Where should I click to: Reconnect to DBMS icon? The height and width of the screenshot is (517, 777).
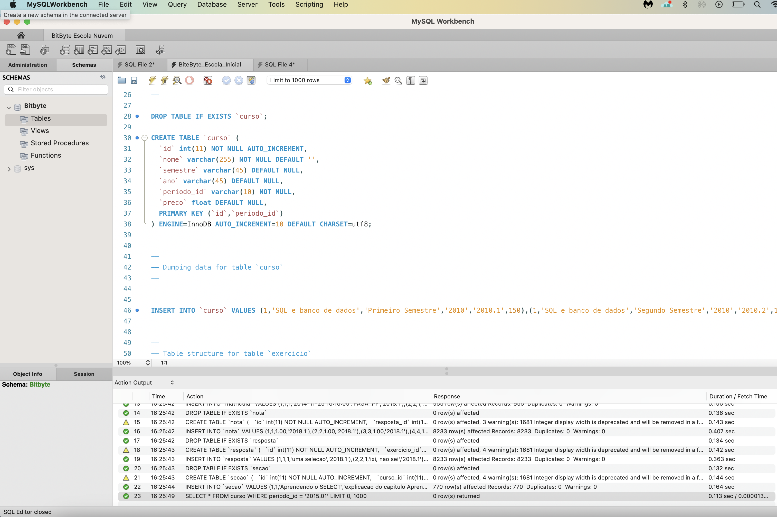click(160, 50)
